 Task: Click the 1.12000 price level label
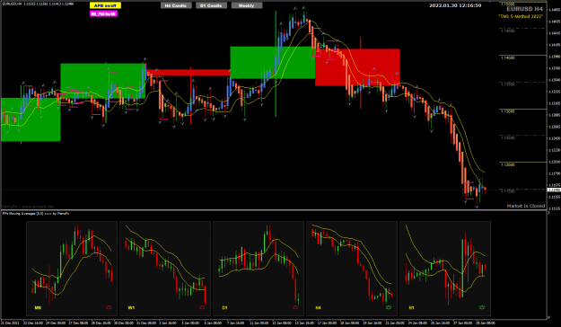tap(507, 165)
